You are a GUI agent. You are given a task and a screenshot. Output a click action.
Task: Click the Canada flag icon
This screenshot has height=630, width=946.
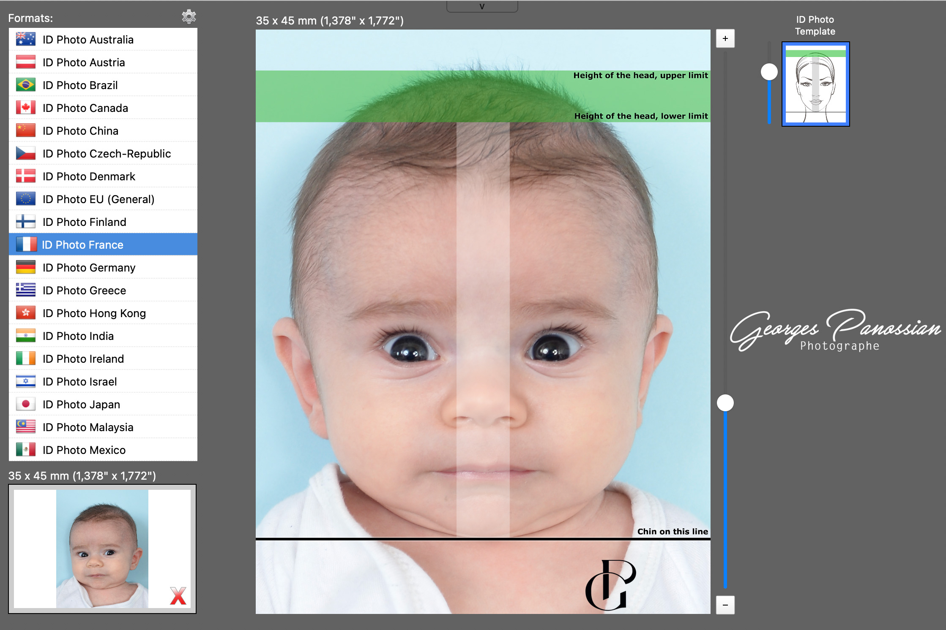26,108
